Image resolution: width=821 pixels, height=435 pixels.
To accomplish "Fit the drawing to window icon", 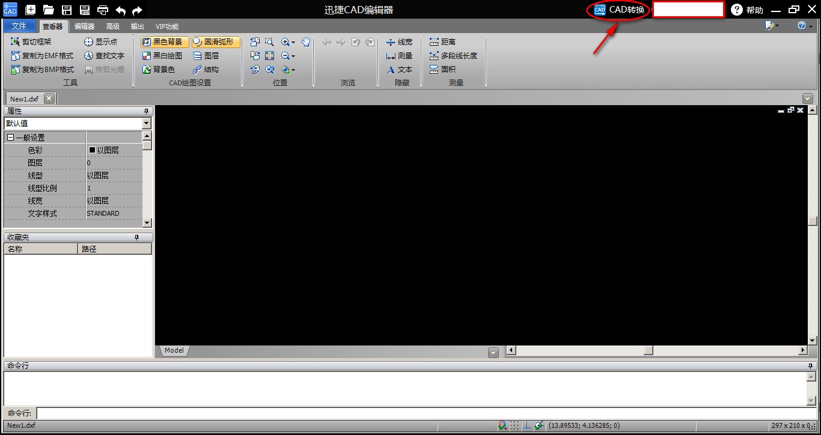I will 269,56.
